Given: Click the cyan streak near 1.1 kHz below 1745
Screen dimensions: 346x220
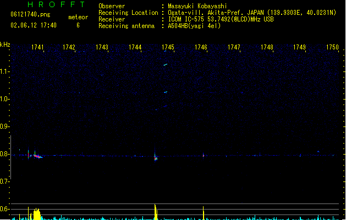Looking at the screenshot, I should click(x=165, y=65).
